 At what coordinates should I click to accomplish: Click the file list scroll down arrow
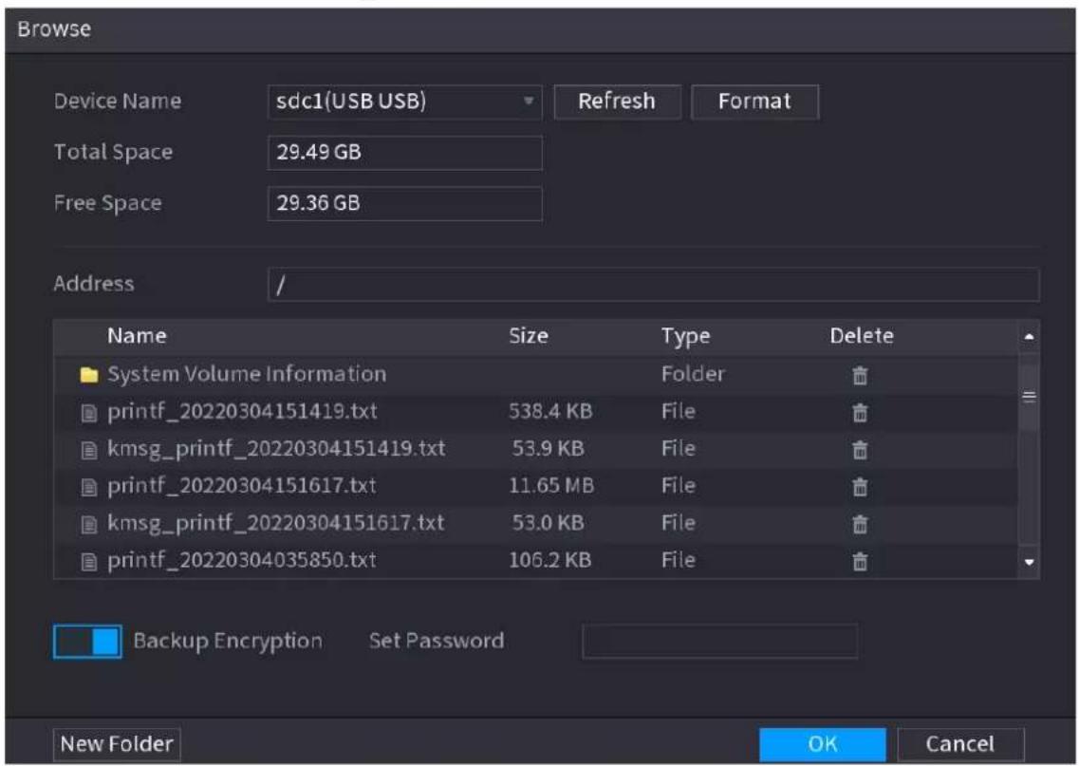pos(1029,562)
